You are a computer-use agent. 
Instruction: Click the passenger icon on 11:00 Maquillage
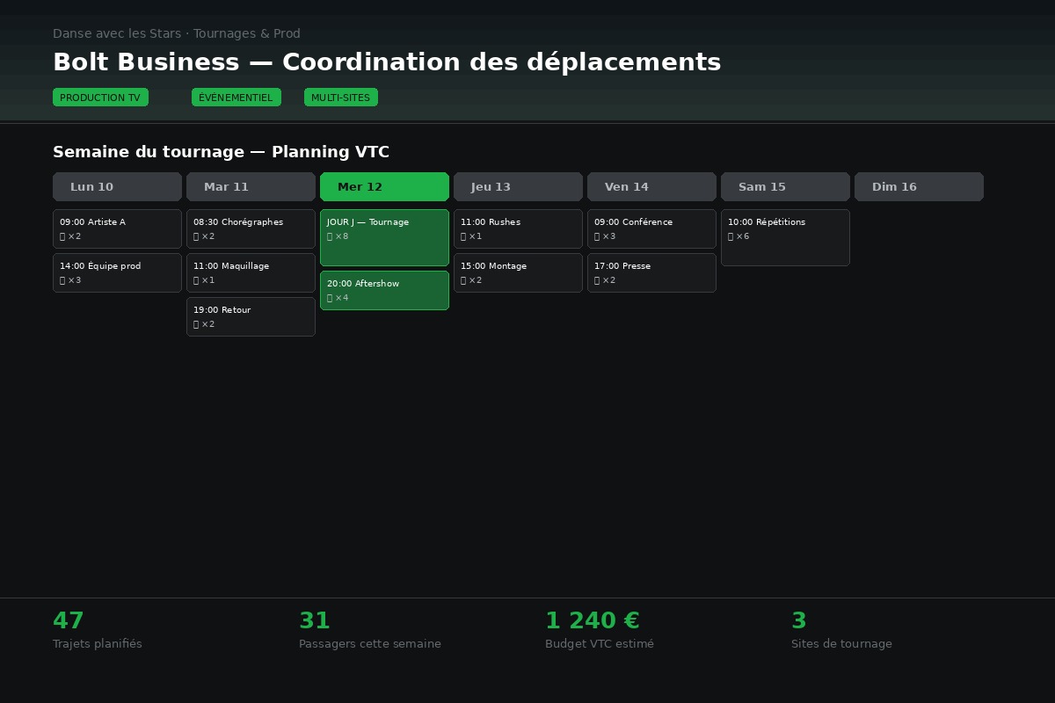(196, 280)
